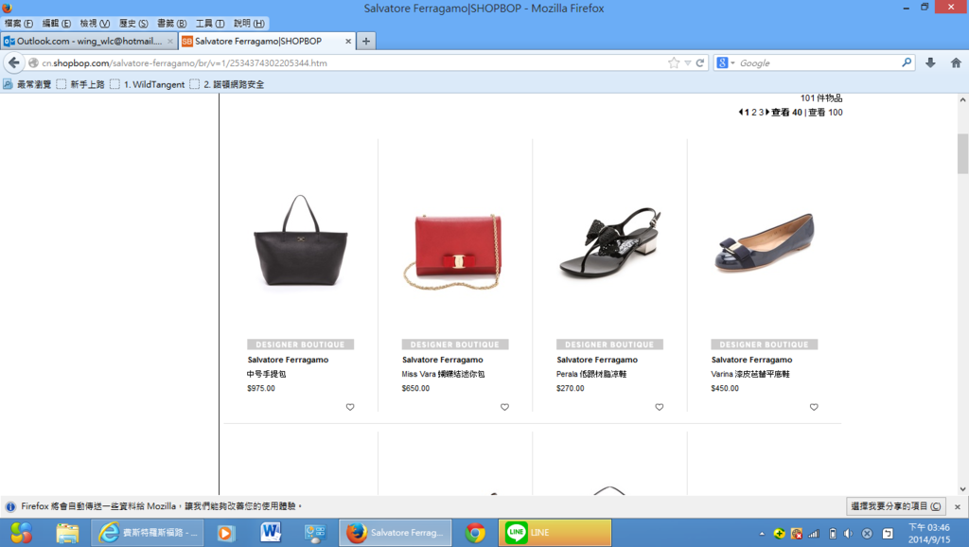Go to previous page with left triangle

tap(740, 112)
